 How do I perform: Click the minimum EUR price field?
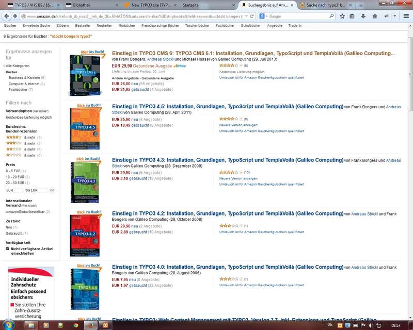tap(18, 190)
